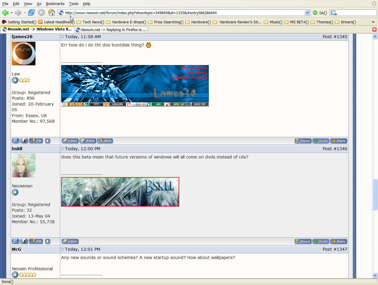This screenshot has height=285, width=378.
Task: Quote post #1345
Action: [x=321, y=141]
